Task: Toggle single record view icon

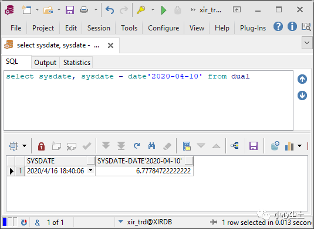Action: pyautogui.click(x=187, y=146)
